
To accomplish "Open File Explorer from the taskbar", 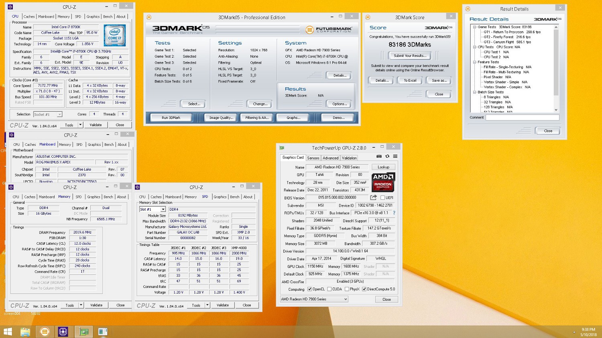I will 25,332.
